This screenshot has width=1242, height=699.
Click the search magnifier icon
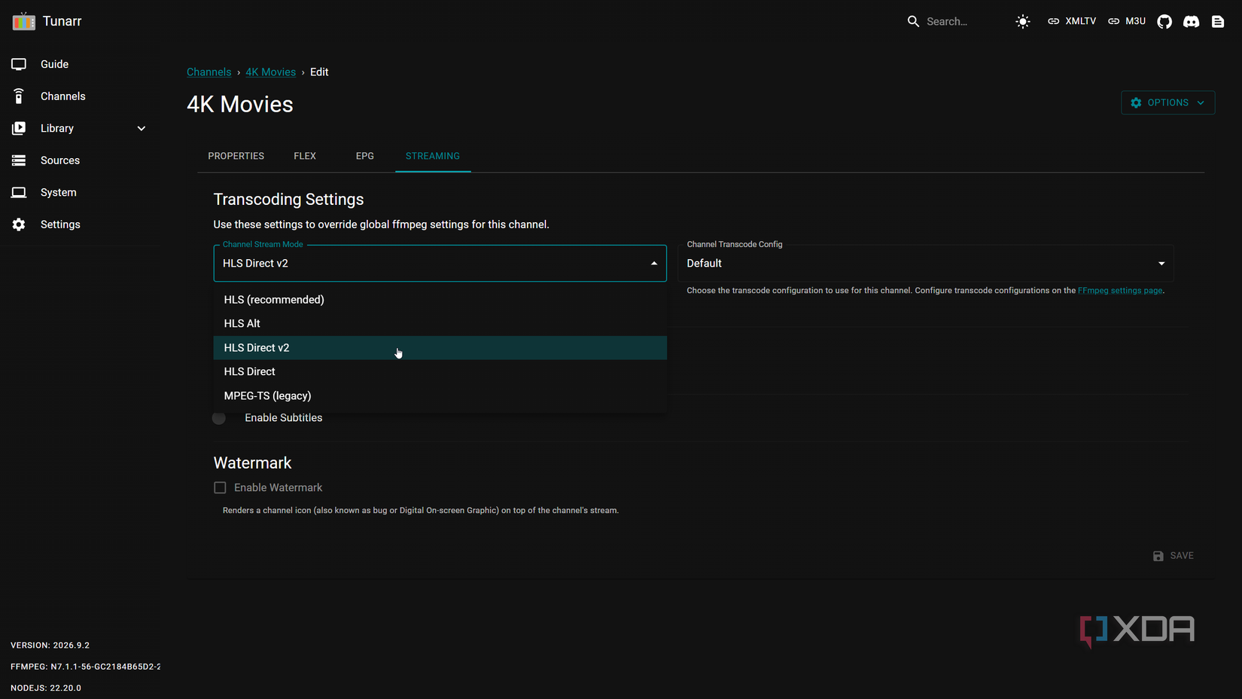pos(913,21)
